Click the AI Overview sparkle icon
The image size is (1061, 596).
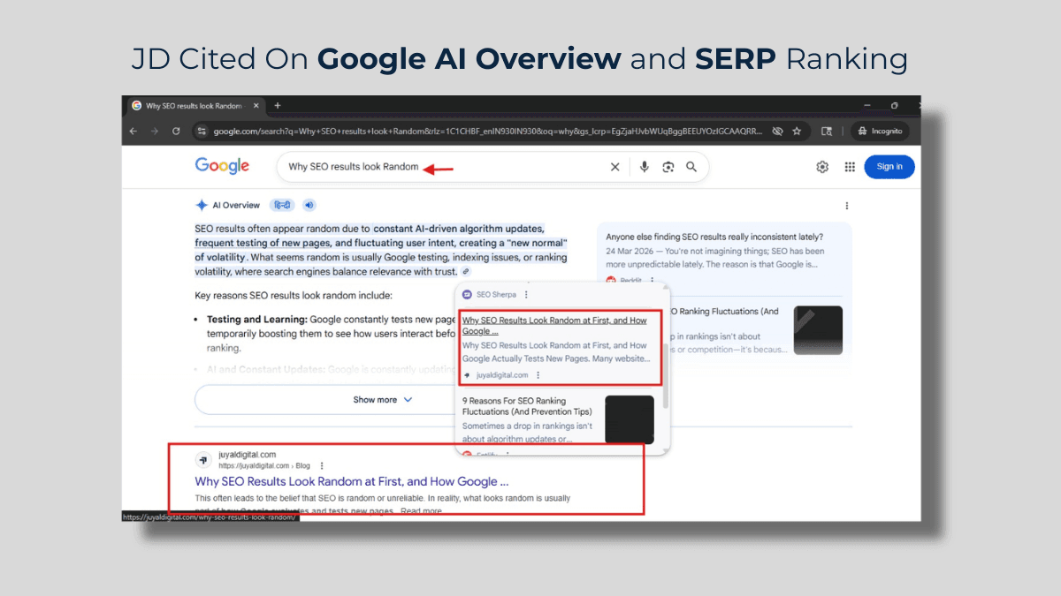pos(202,205)
